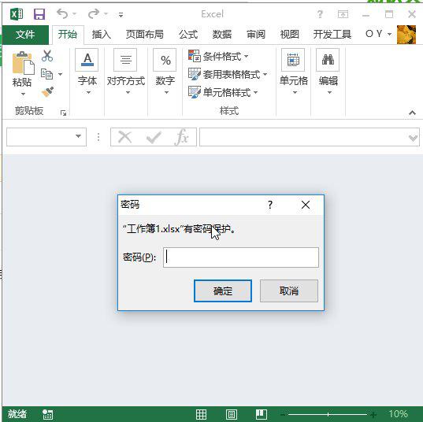
Task: Confirm entry with formula bar checkmark
Action: point(154,137)
